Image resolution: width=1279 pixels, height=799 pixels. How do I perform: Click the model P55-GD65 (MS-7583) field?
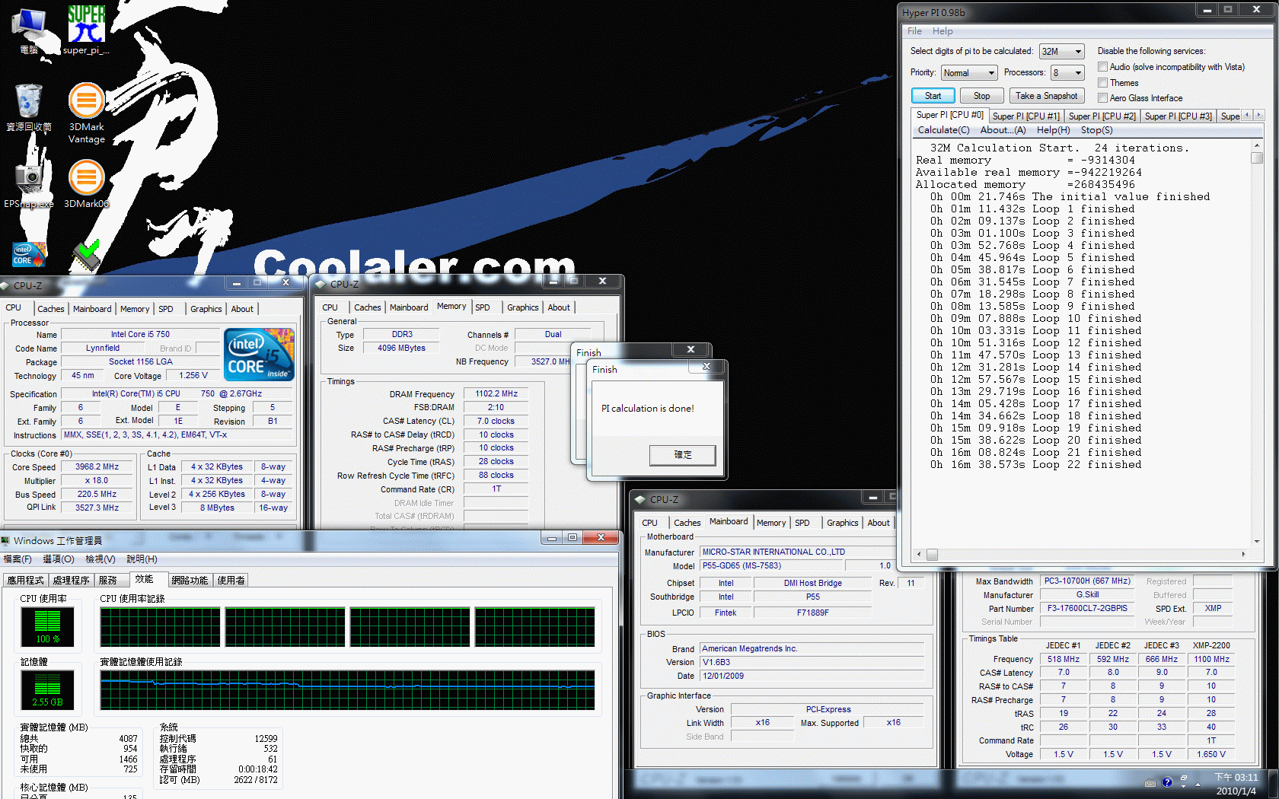772,566
